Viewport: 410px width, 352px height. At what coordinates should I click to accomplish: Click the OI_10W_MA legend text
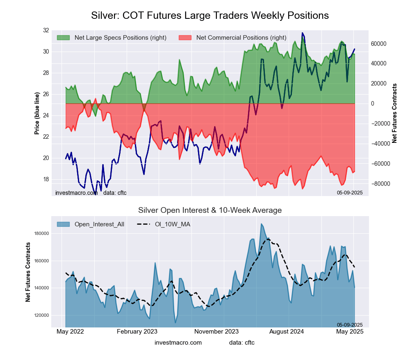[173, 224]
